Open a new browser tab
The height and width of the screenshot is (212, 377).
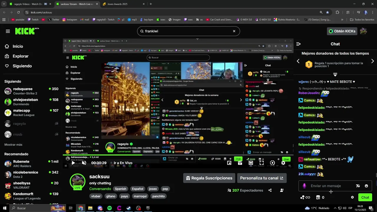(151, 4)
